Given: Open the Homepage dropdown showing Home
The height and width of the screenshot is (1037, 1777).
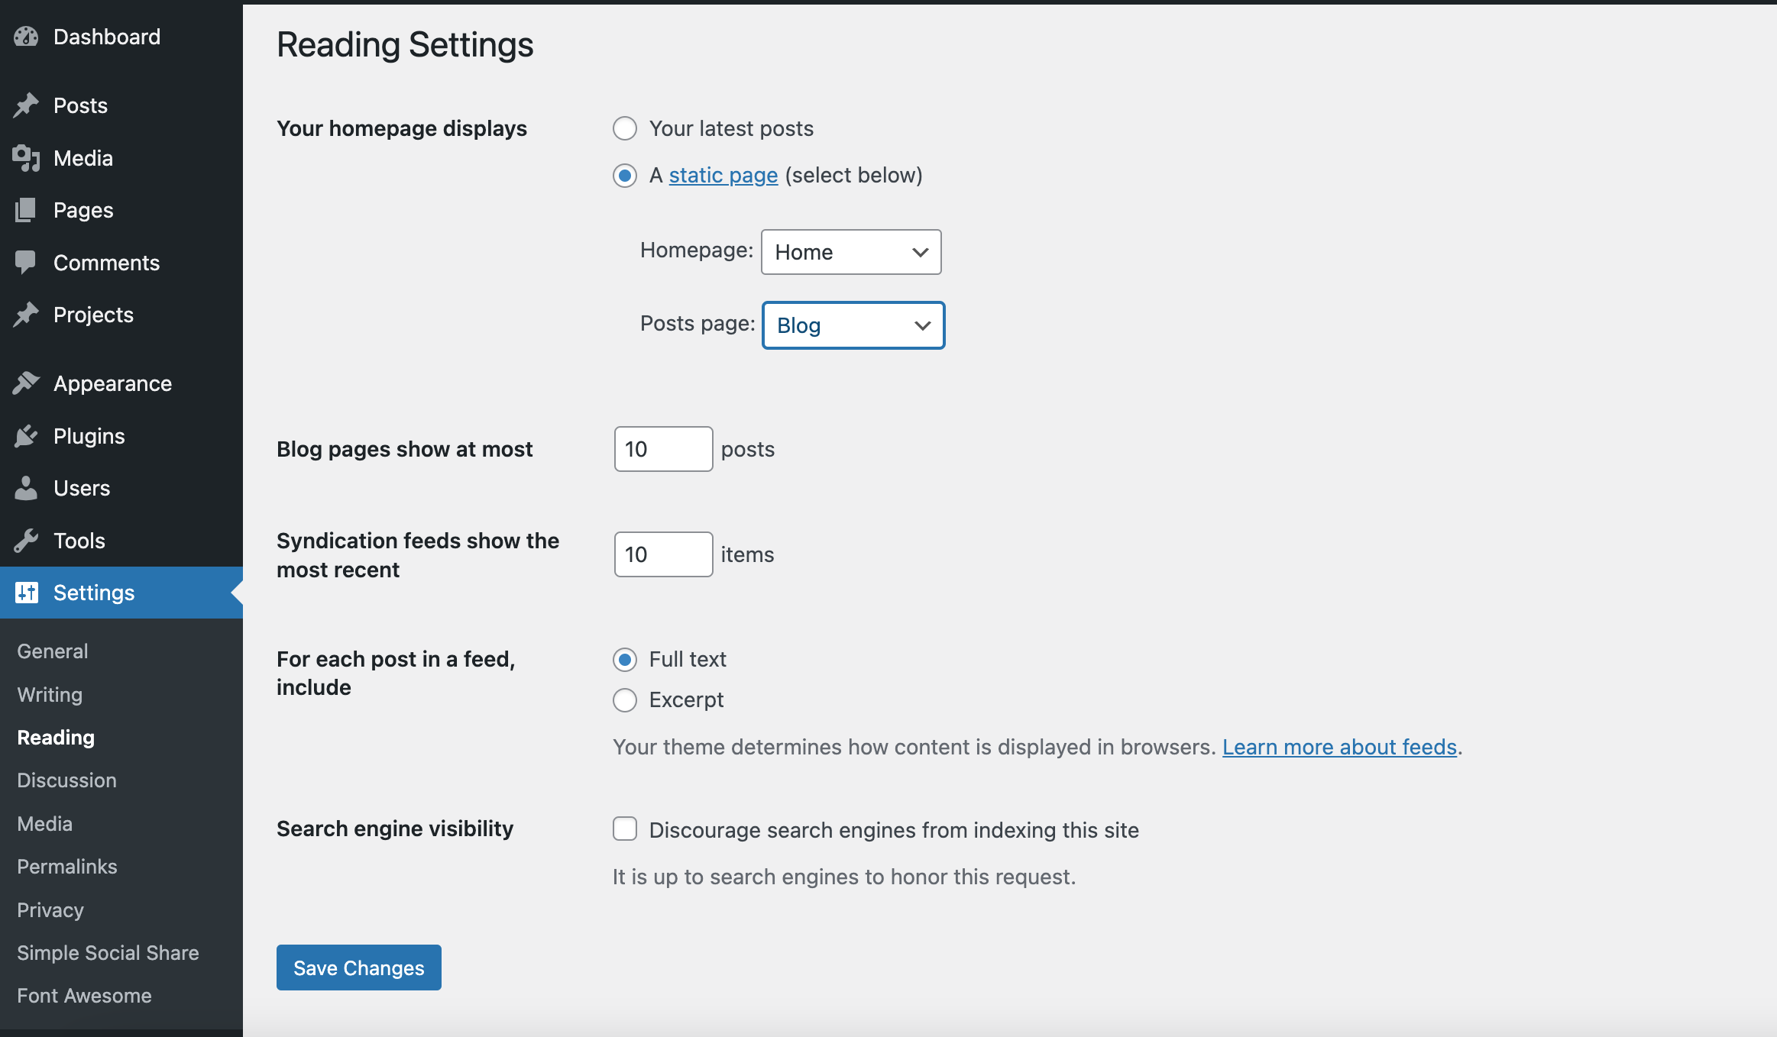Looking at the screenshot, I should point(851,252).
